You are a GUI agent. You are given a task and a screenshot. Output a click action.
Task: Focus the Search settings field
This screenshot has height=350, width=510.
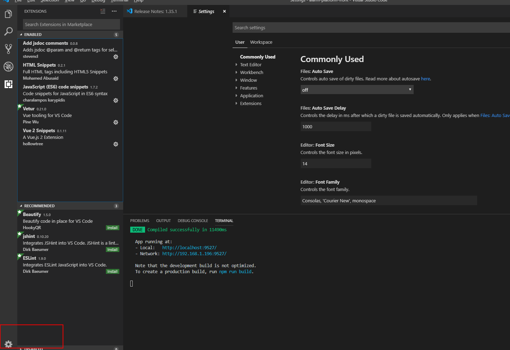coord(371,27)
